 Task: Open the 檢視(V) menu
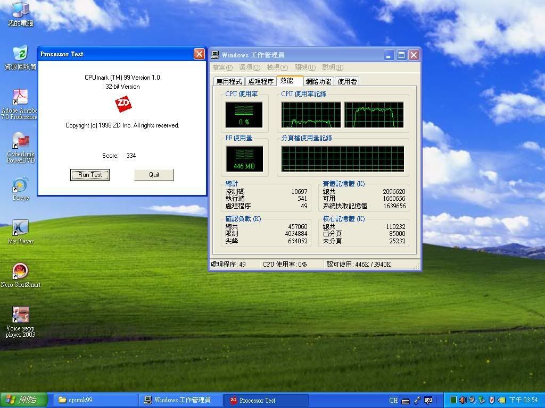click(277, 67)
